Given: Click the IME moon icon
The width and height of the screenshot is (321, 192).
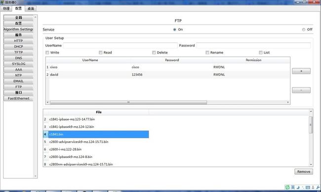Looking at the screenshot, I should click(x=298, y=187).
